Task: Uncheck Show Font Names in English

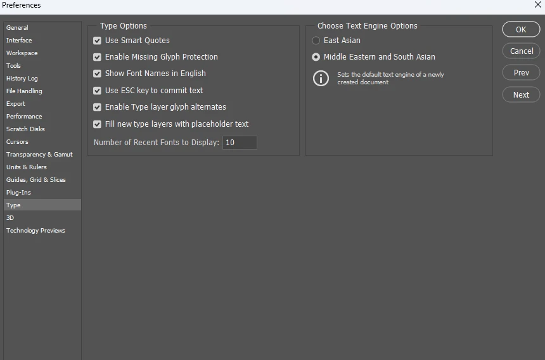Action: (x=97, y=74)
